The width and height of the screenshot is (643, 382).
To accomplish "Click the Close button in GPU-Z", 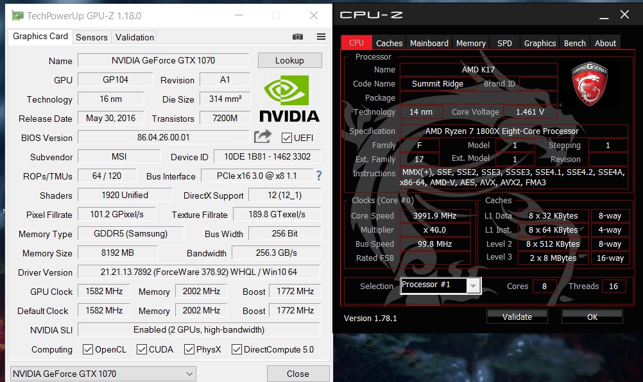I will tap(298, 374).
